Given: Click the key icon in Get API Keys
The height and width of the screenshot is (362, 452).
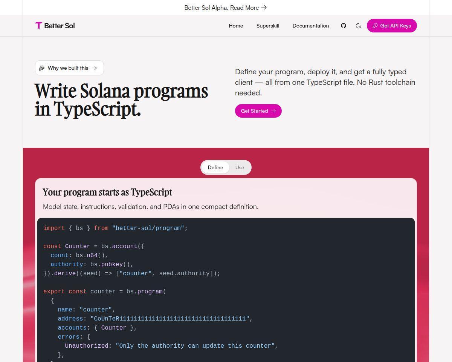Looking at the screenshot, I should click(375, 26).
